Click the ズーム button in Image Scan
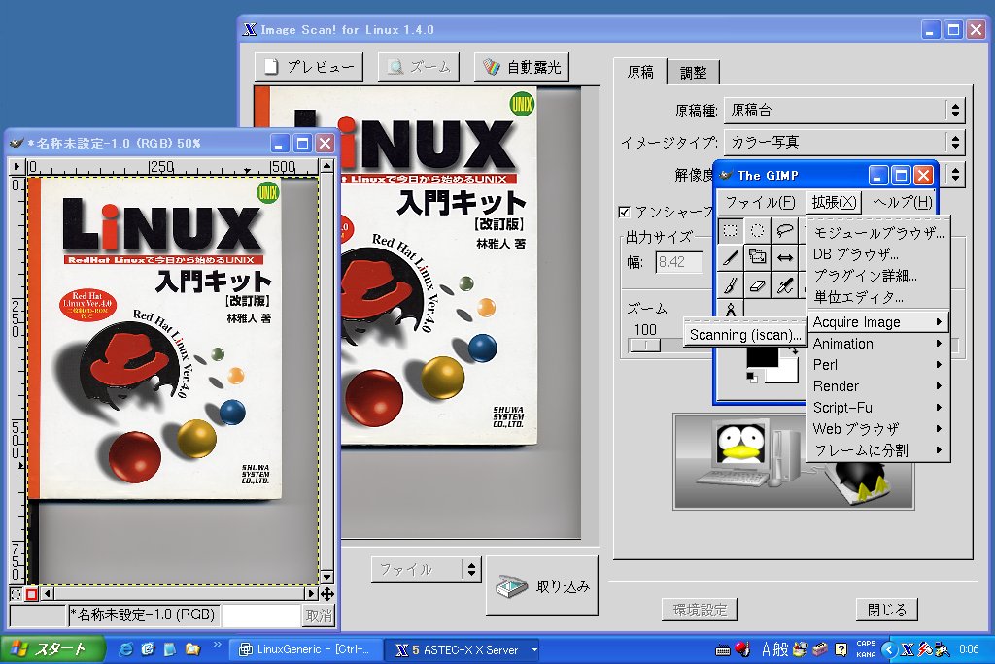Image resolution: width=995 pixels, height=664 pixels. (x=418, y=67)
